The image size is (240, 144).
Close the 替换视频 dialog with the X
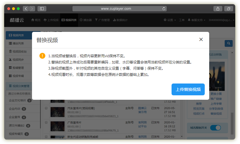(201, 40)
